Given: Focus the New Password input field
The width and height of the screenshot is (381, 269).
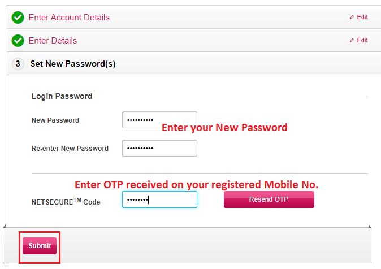Looking at the screenshot, I should [159, 120].
